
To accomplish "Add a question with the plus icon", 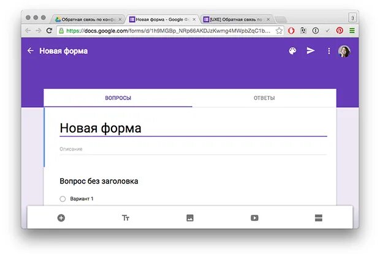I will click(x=61, y=218).
